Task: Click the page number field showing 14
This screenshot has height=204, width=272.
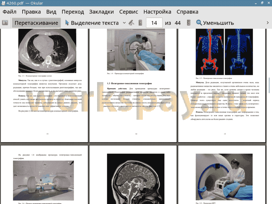Action: (x=154, y=23)
